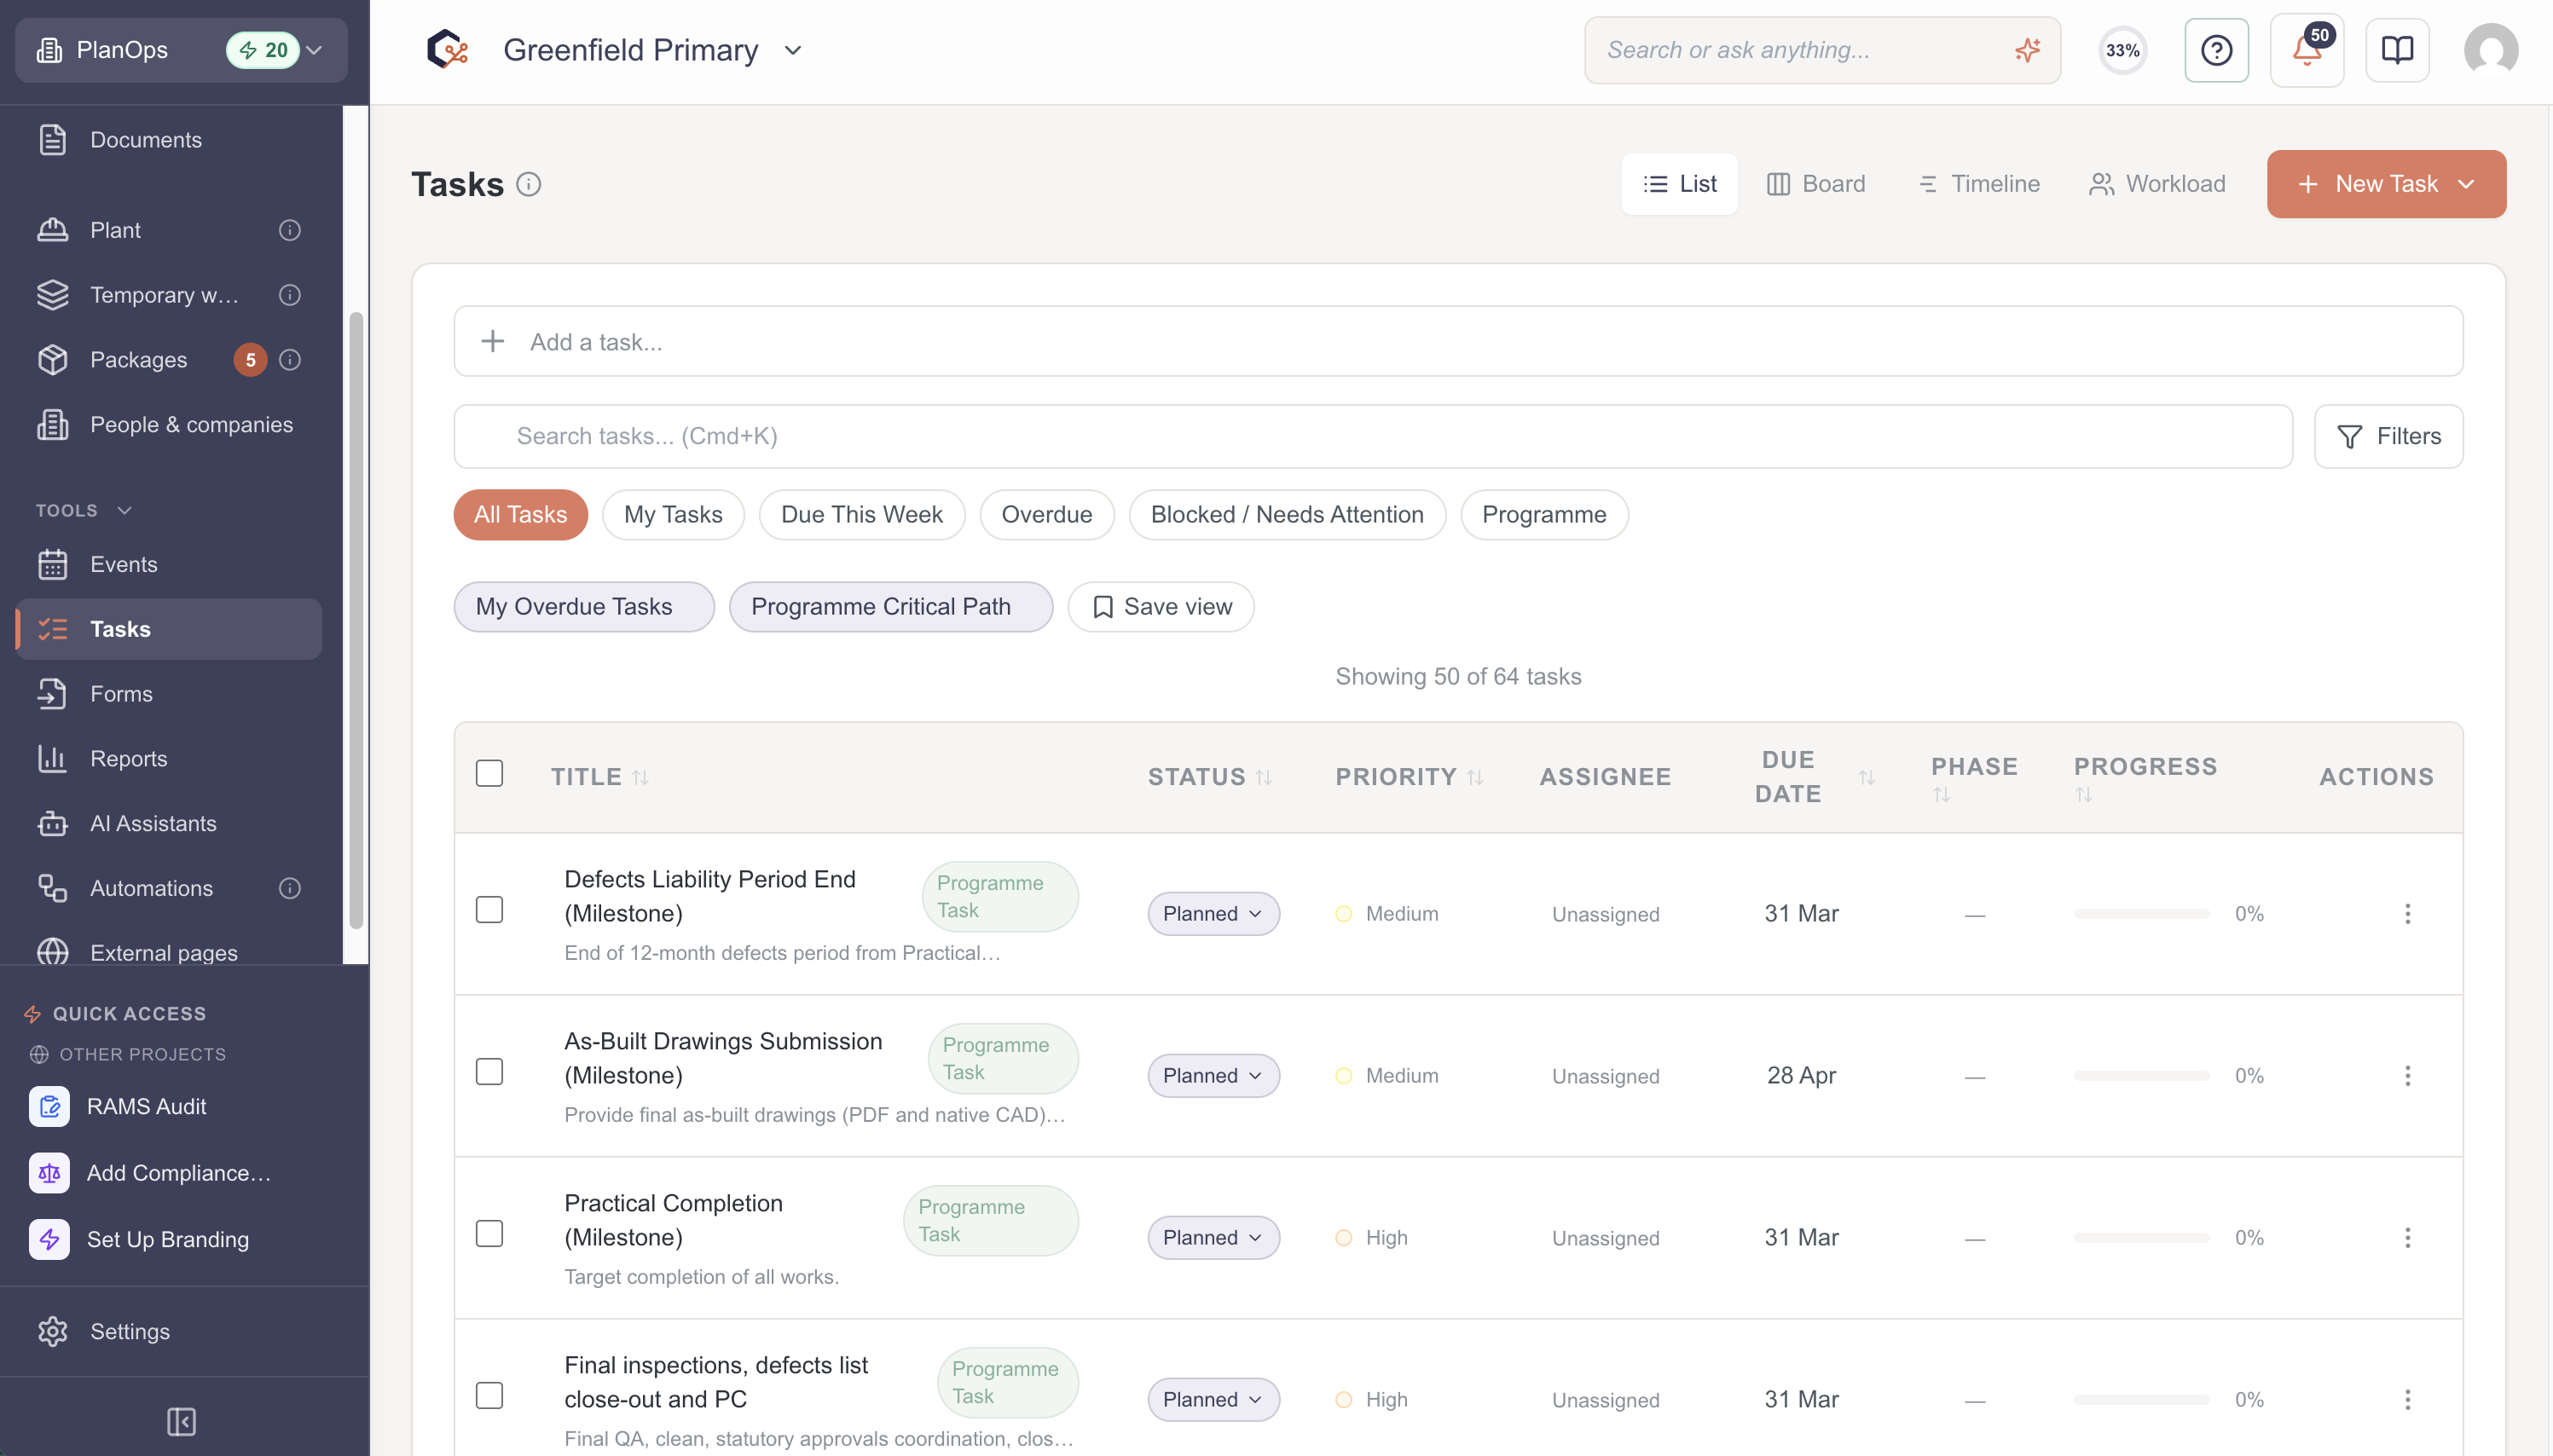Open actions menu for Practical Completion row
This screenshot has height=1456, width=2553.
2407,1238
